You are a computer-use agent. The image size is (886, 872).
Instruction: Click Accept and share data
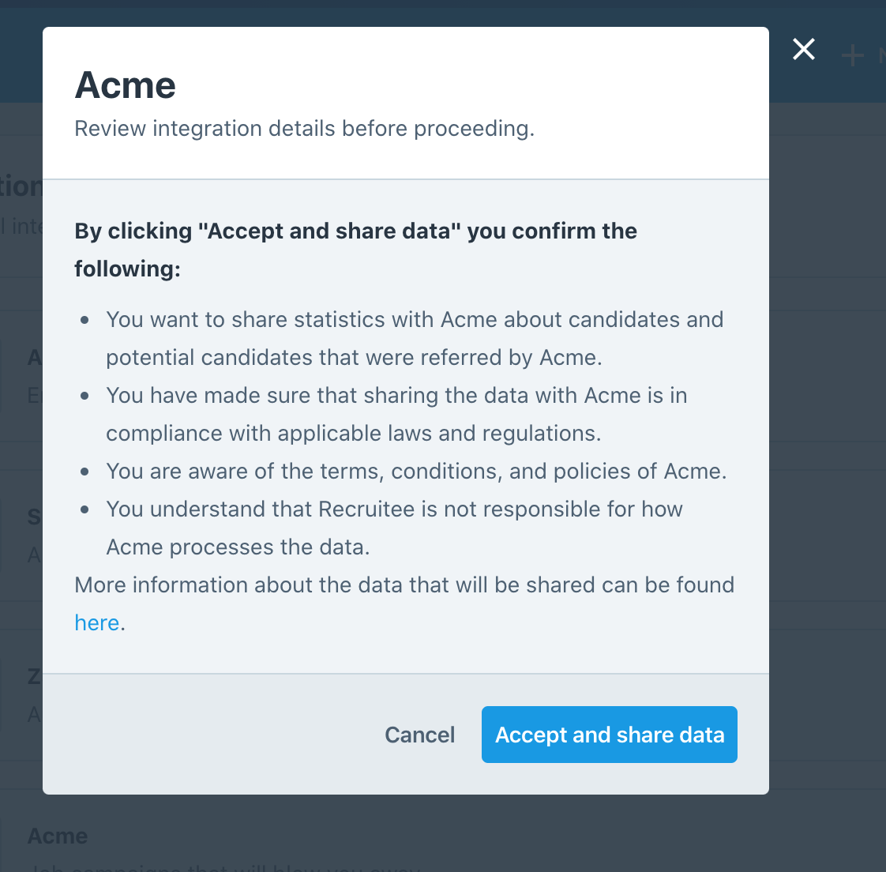(609, 735)
